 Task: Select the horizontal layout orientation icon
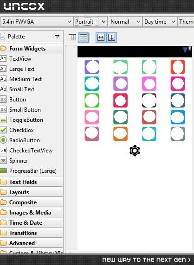pos(72,37)
